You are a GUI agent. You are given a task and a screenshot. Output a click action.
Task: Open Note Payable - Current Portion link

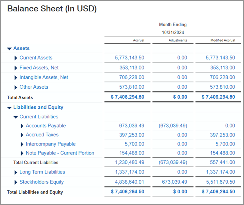click(60, 153)
